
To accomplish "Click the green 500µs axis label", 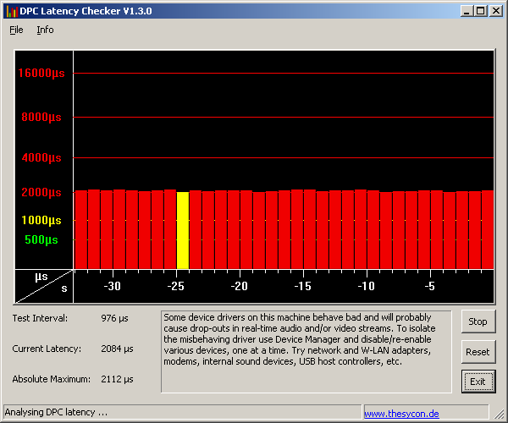I will coord(41,239).
